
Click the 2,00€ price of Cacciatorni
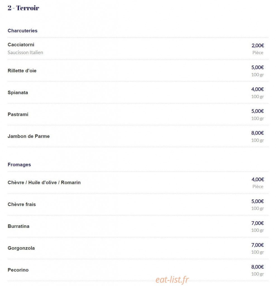click(258, 46)
